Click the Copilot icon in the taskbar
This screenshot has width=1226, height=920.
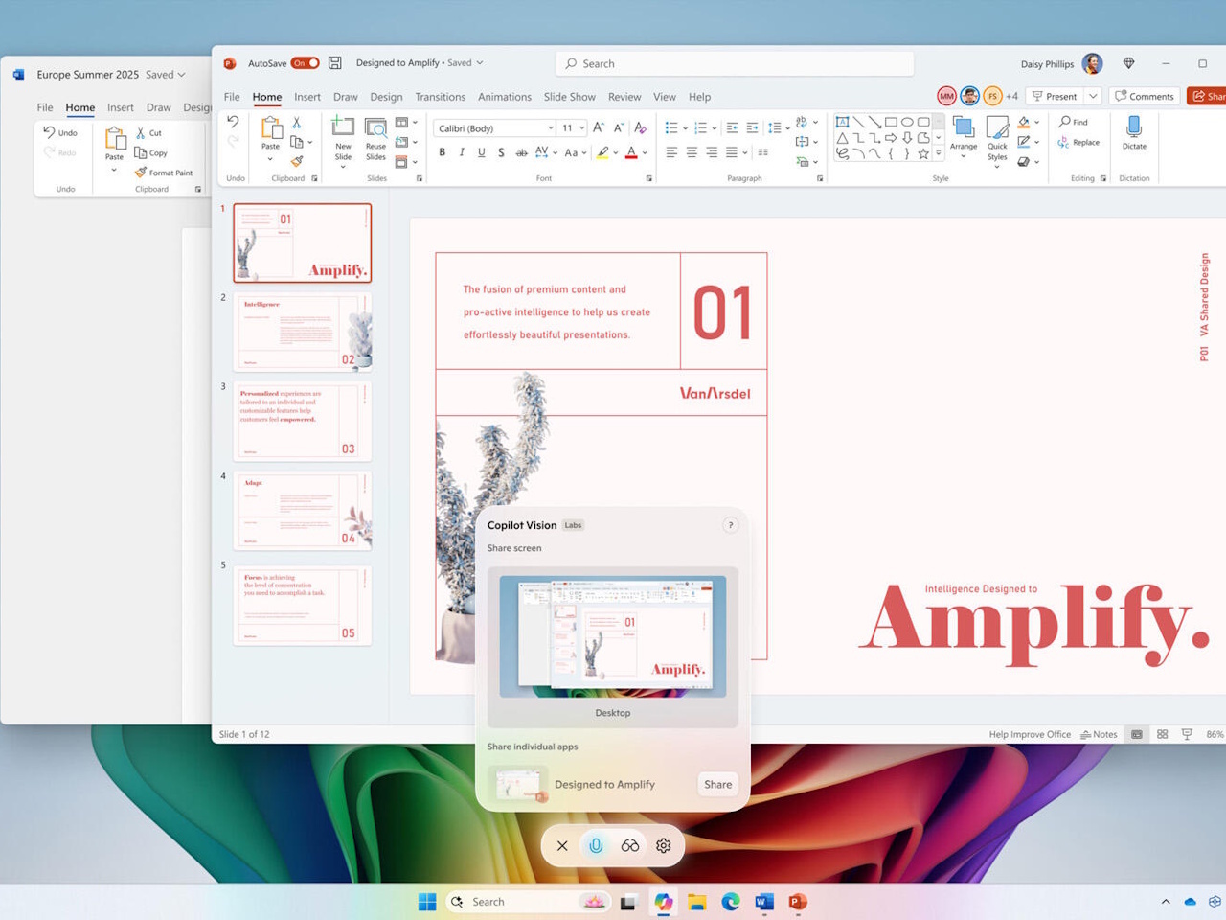663,902
